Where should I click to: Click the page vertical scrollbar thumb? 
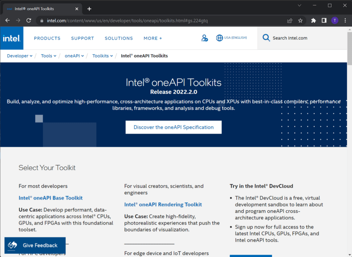pos(350,48)
